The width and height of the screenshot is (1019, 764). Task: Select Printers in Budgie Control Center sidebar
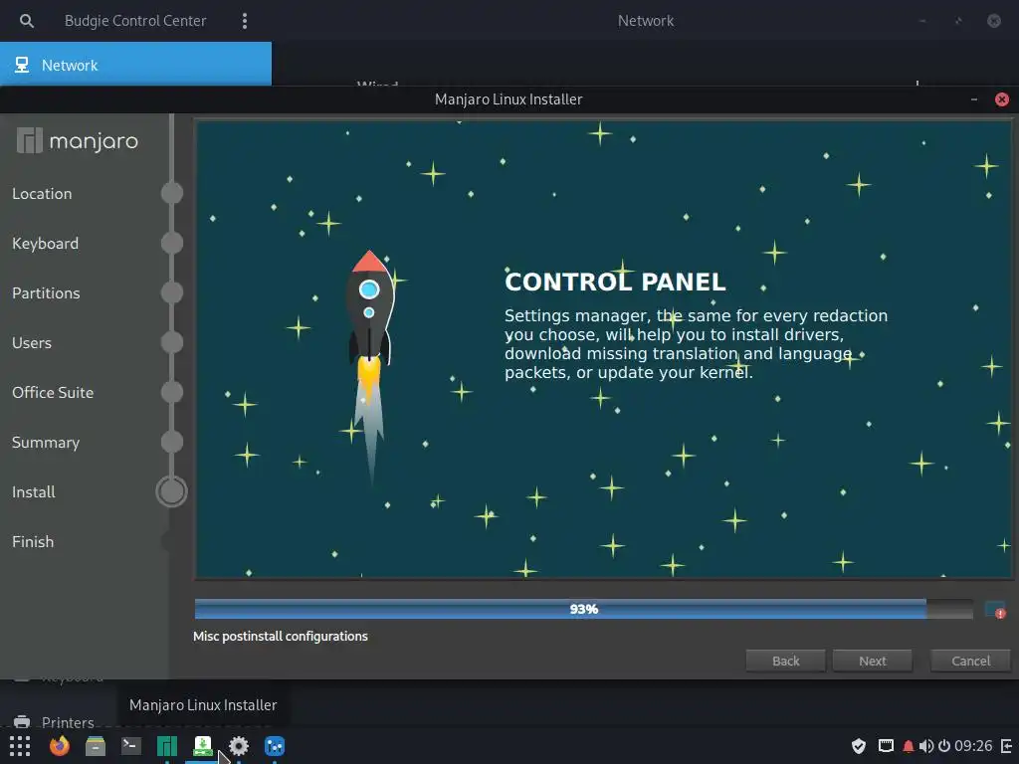pos(68,722)
